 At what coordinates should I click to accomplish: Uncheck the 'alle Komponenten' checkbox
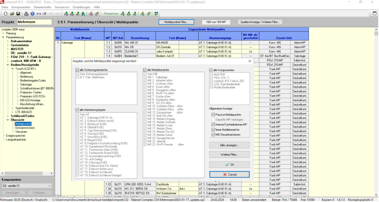point(211,70)
